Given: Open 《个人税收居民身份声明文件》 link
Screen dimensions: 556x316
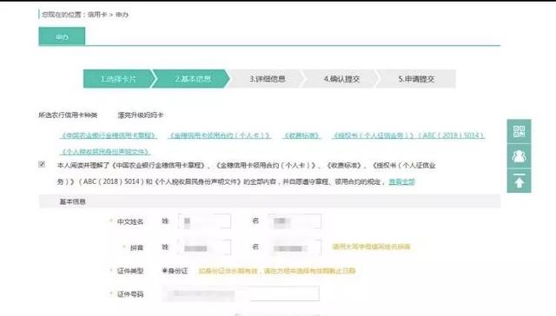Looking at the screenshot, I should point(105,152).
